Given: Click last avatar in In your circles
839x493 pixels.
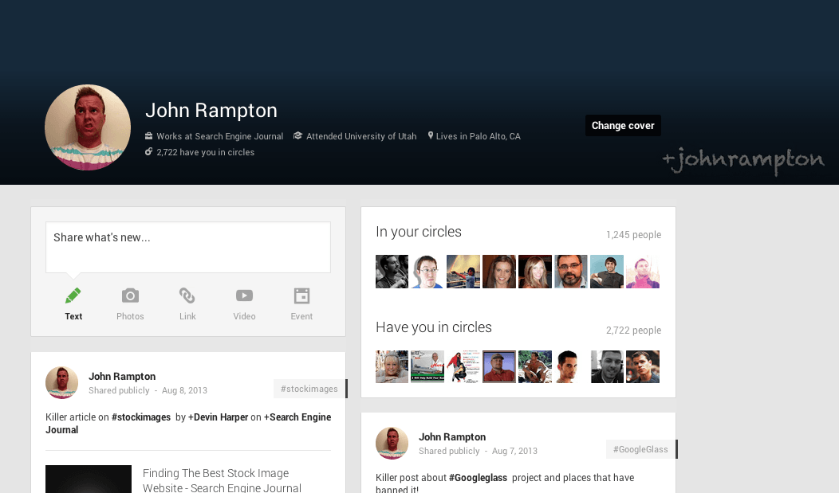Looking at the screenshot, I should (643, 272).
